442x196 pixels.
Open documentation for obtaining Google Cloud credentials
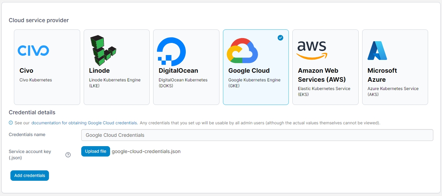click(x=84, y=123)
